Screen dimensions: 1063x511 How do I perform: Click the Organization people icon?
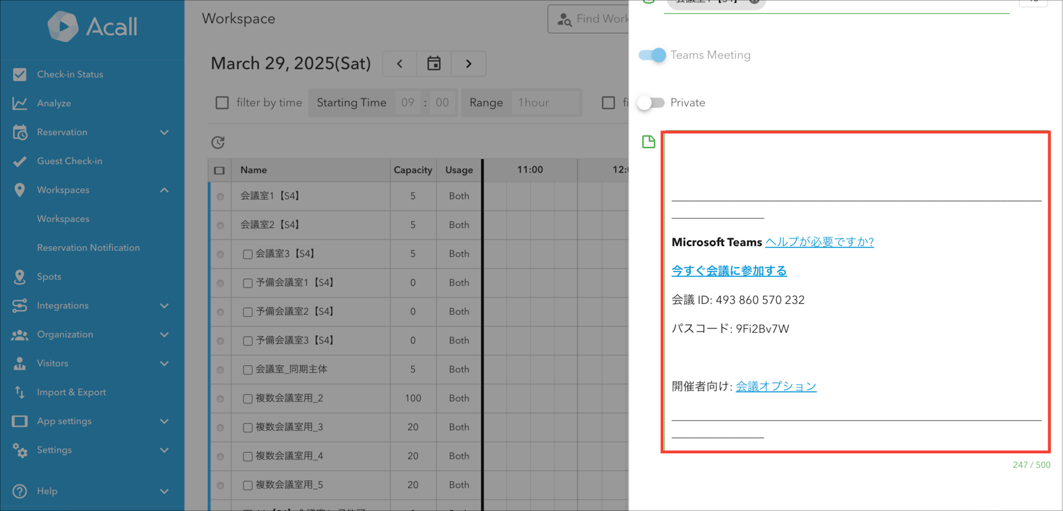point(20,335)
